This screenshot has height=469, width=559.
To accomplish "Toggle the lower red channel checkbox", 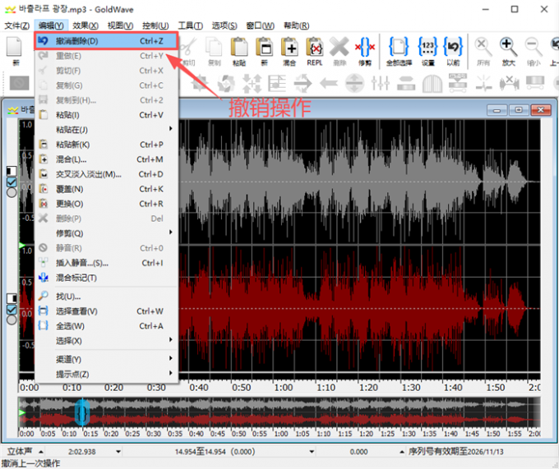I will pos(12,309).
